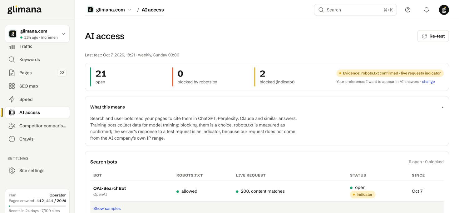This screenshot has height=213, width=459.
Task: Click the ROBOTS.TXT column header
Action: click(190, 175)
